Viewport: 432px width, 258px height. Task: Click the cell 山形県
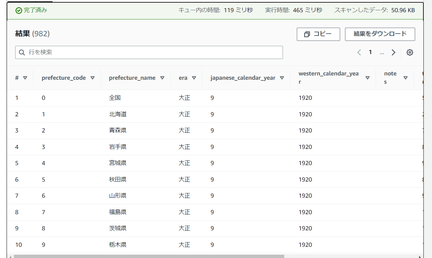(x=118, y=196)
